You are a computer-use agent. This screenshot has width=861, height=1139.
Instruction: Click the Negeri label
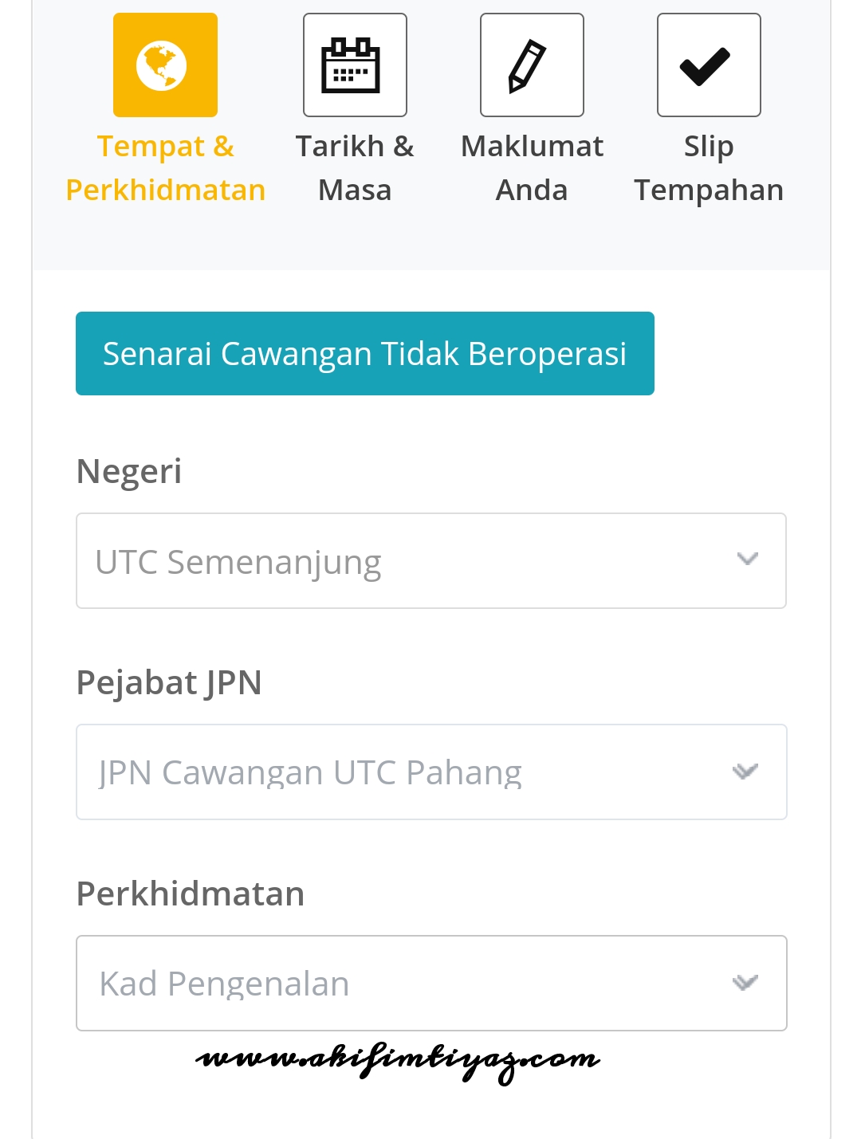point(128,469)
